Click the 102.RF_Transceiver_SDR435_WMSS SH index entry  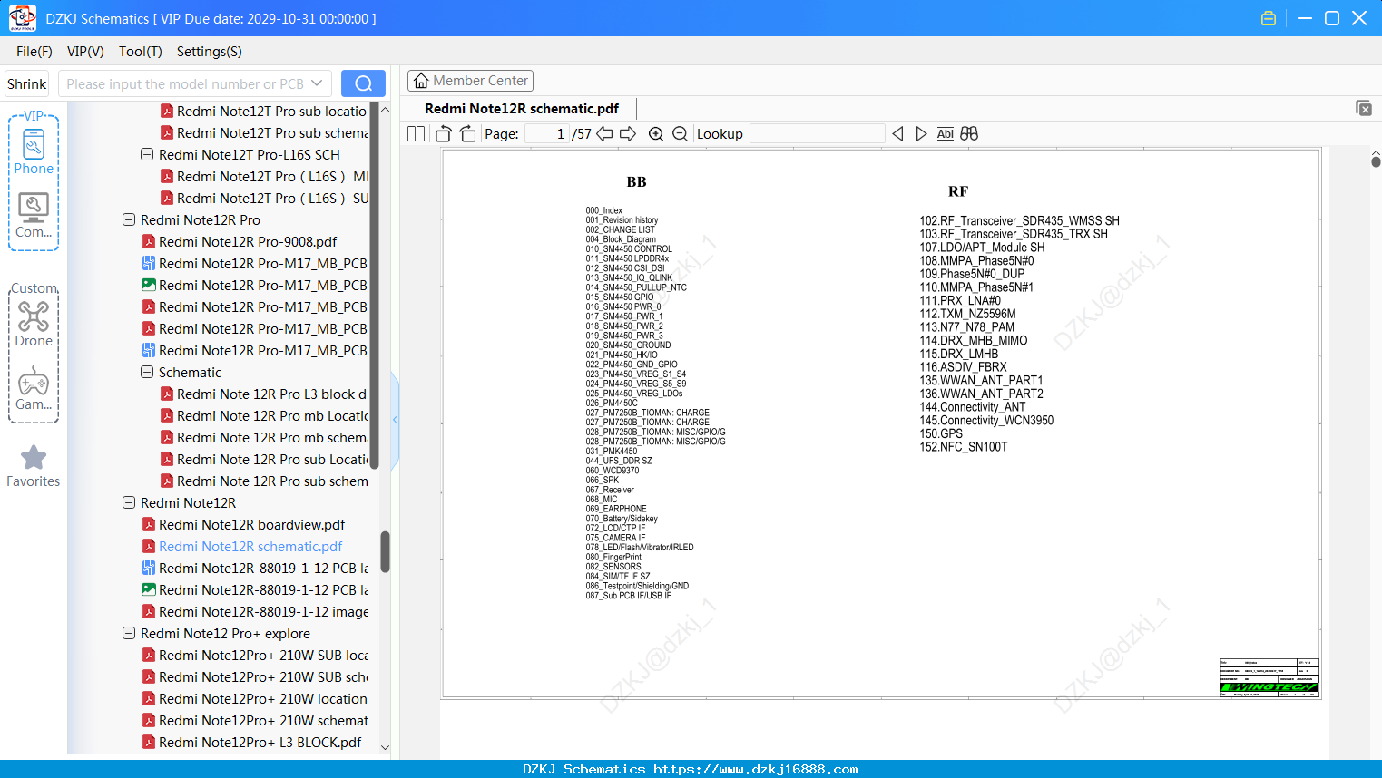[1019, 221]
